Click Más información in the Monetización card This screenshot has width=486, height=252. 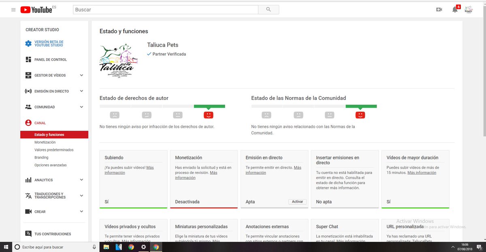197,175
